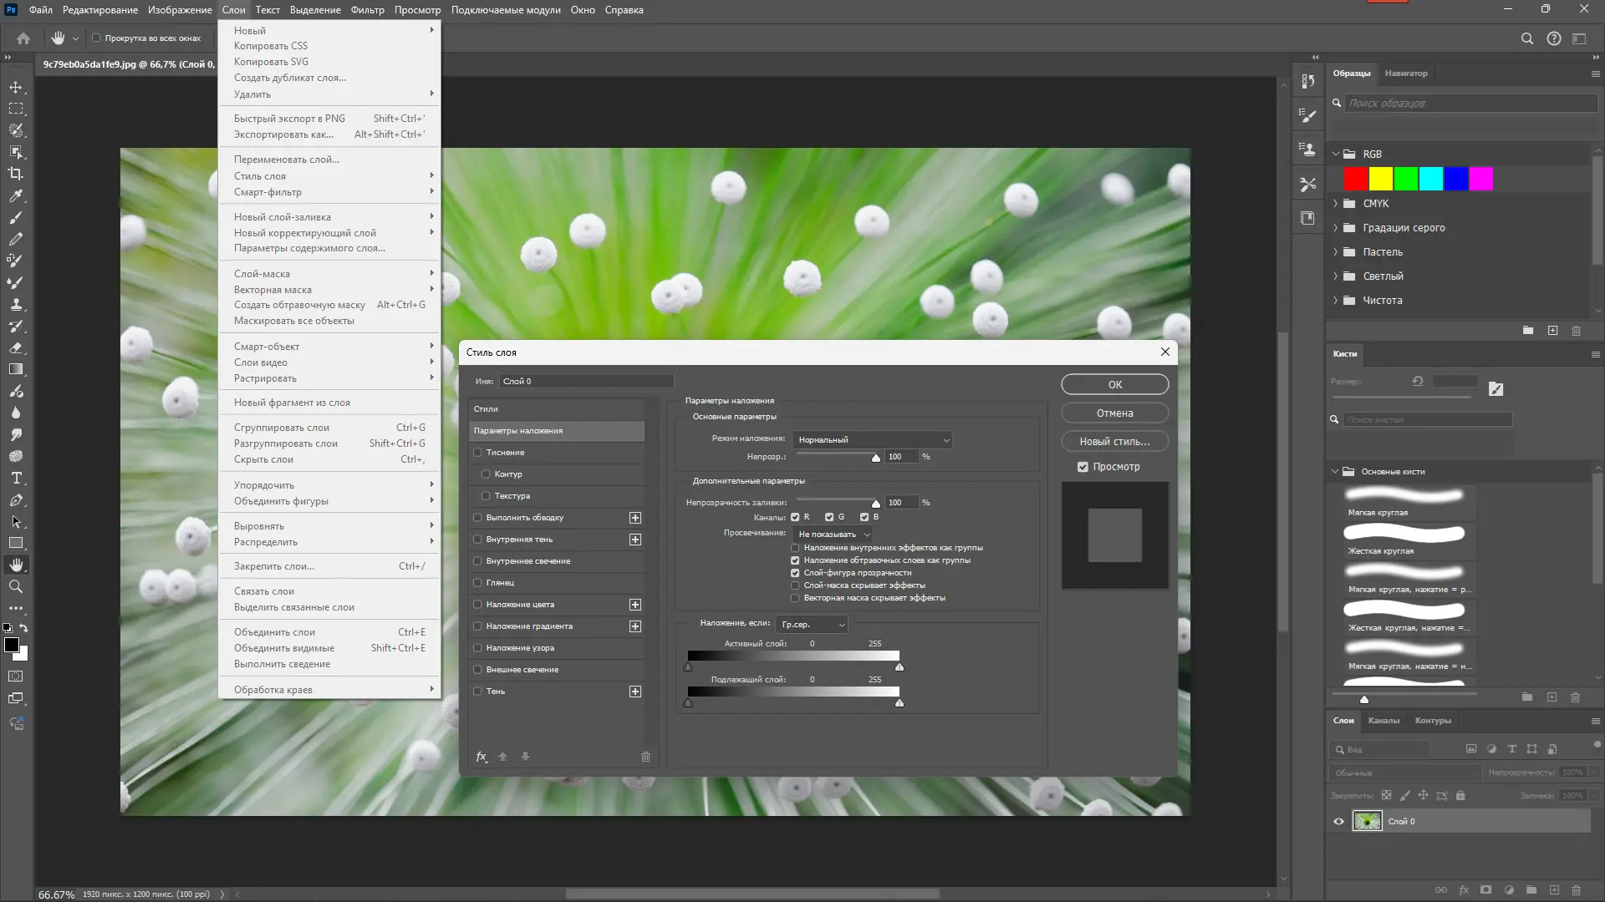Select the Zoom tool magnifier

pos(16,587)
